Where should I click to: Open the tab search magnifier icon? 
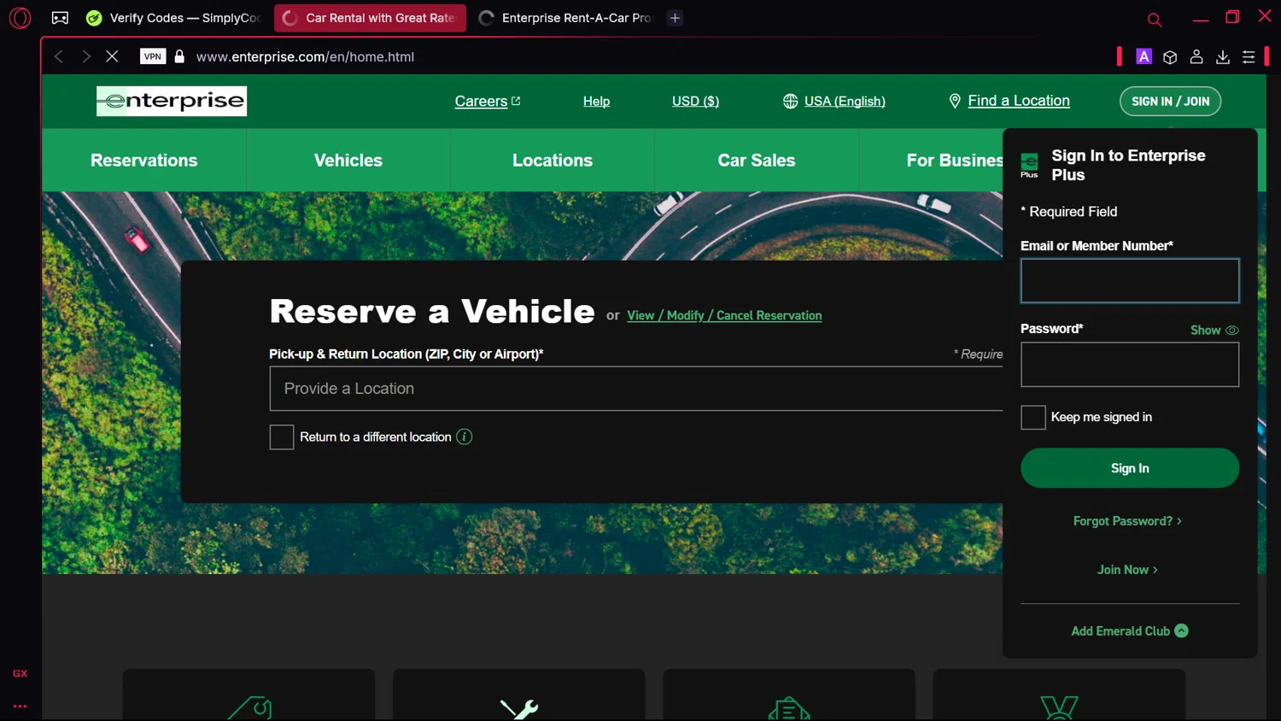tap(1154, 19)
